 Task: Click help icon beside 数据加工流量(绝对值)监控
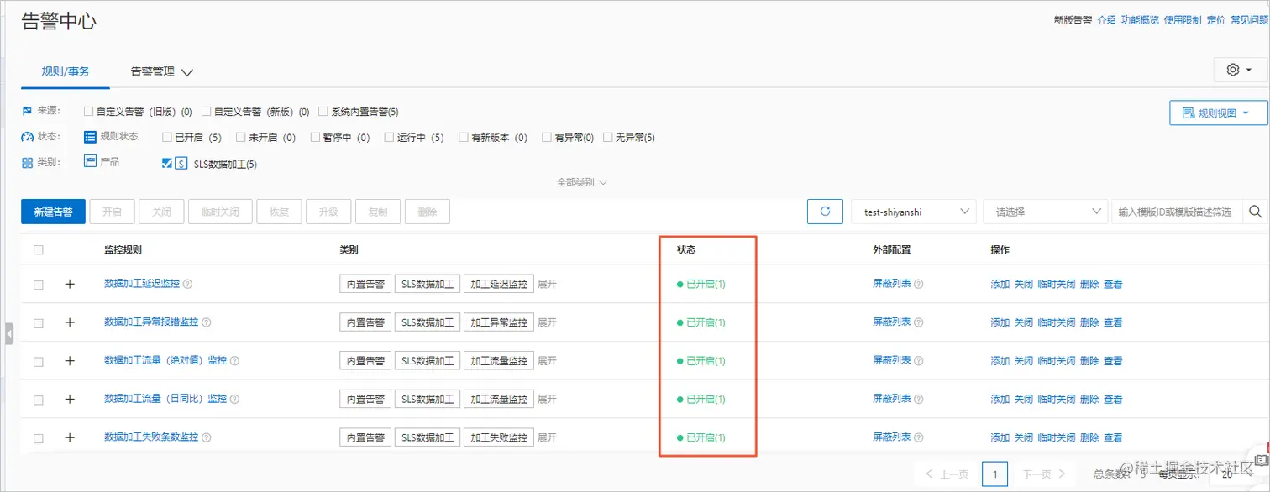coord(235,361)
